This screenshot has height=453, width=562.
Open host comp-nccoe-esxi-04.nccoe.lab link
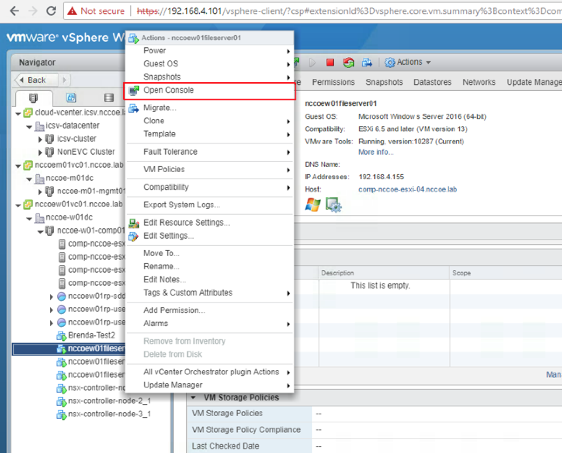coord(408,189)
